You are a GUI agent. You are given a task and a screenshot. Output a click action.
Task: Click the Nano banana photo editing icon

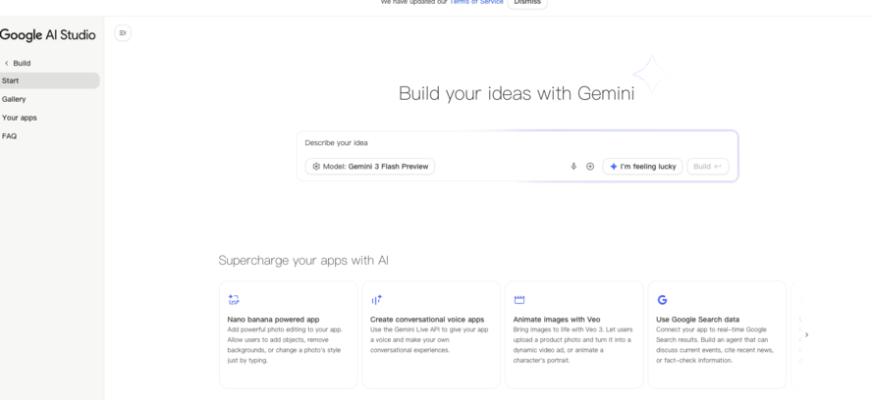click(x=234, y=300)
